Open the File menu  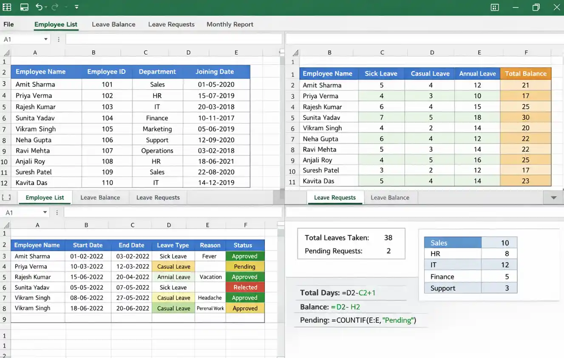point(8,24)
